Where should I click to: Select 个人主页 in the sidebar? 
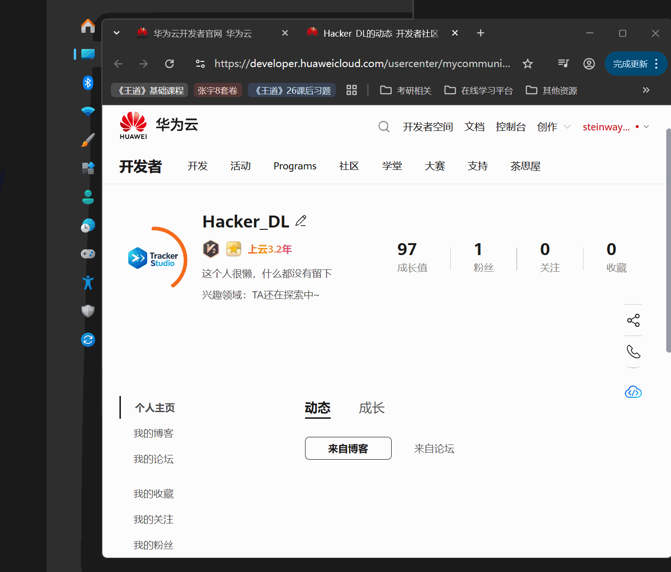[155, 408]
